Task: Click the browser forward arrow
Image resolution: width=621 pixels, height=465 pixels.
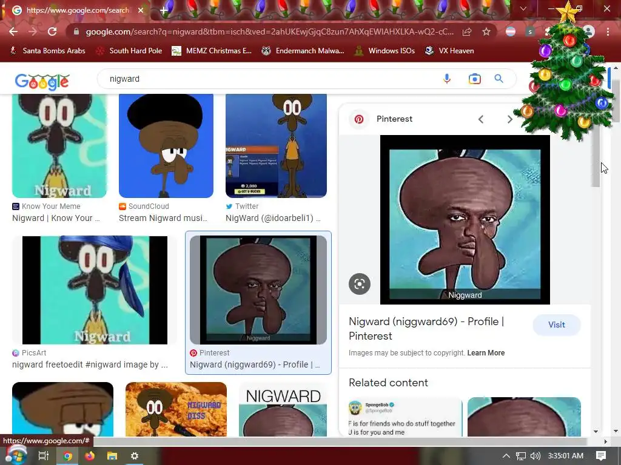Action: click(x=33, y=31)
